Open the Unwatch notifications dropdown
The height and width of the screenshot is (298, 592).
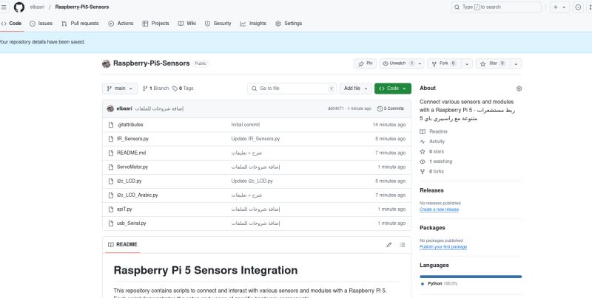point(402,63)
